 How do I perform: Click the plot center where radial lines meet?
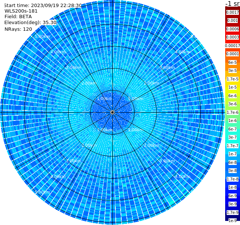click(112, 112)
